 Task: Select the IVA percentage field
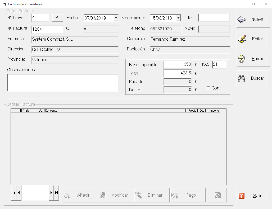[x=219, y=65]
